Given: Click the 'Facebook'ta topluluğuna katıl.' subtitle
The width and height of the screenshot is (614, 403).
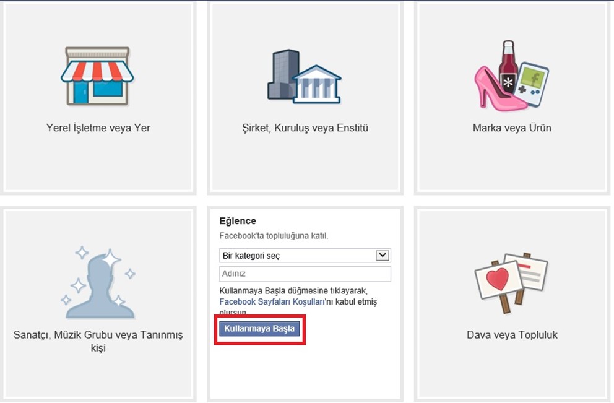Looking at the screenshot, I should point(274,236).
